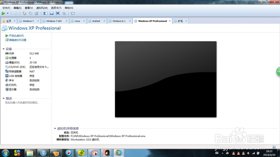Screen dimensions: 280x157
Task: Open the green plus 360 taskbar icon
Action: [x=81, y=153]
